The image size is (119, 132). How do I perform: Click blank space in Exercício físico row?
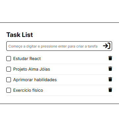pos(75,90)
